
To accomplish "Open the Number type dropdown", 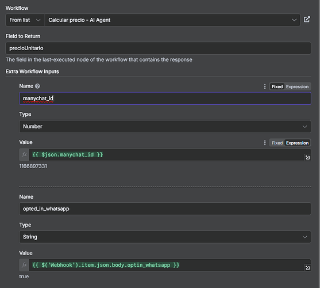I will point(165,126).
